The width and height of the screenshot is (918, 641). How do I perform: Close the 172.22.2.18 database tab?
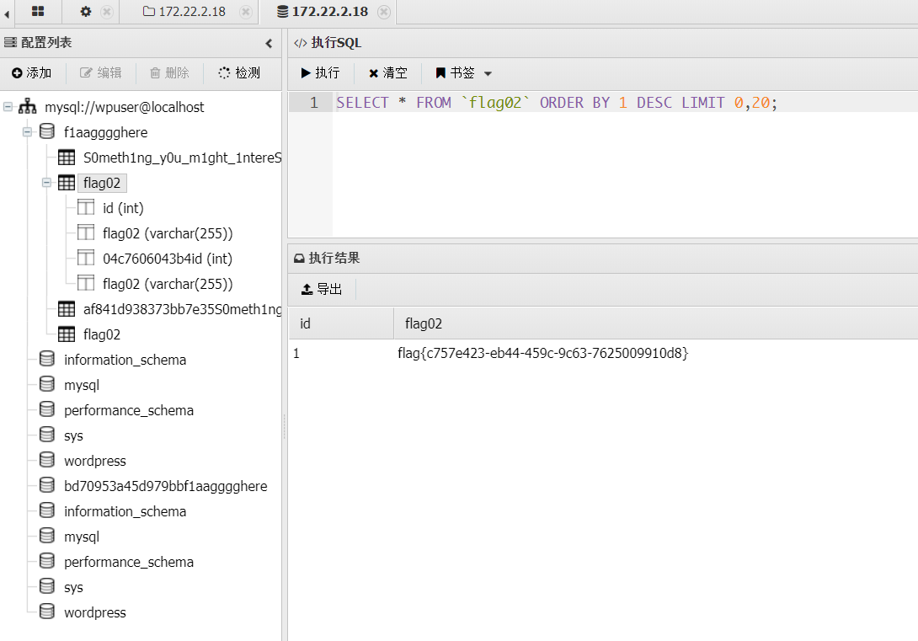pos(383,12)
